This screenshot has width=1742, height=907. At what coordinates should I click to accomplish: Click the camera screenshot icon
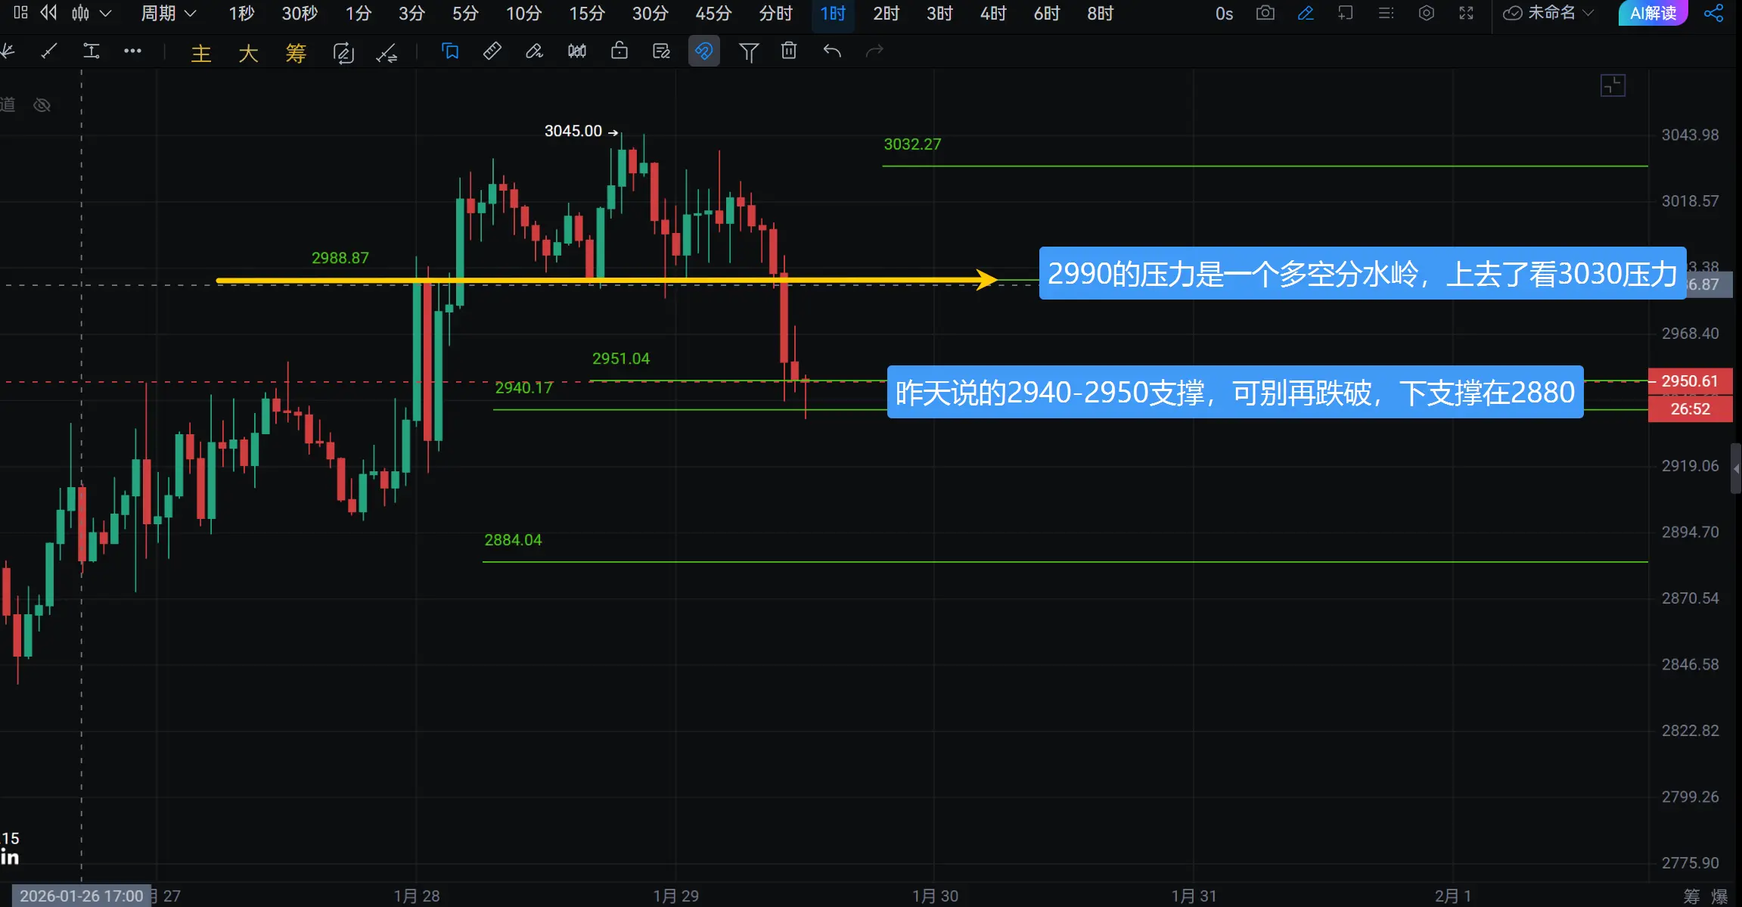coord(1265,13)
